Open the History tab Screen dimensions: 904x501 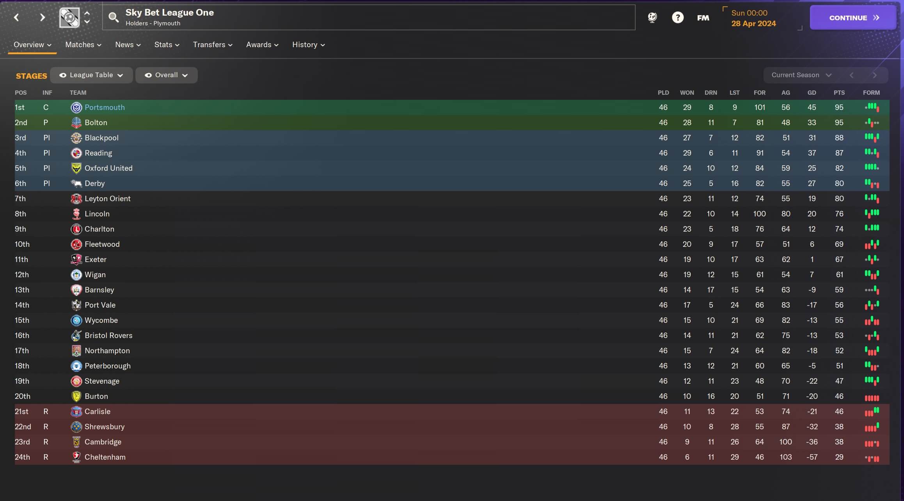tap(308, 45)
